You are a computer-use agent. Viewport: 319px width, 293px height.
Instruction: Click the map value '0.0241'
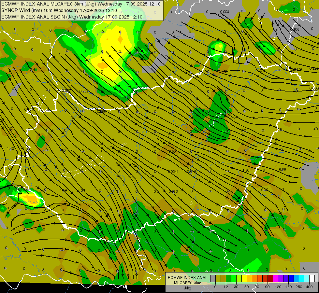pos(173,172)
